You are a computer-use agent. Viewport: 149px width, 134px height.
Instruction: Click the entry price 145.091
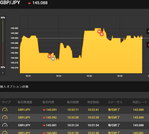click(x=52, y=110)
